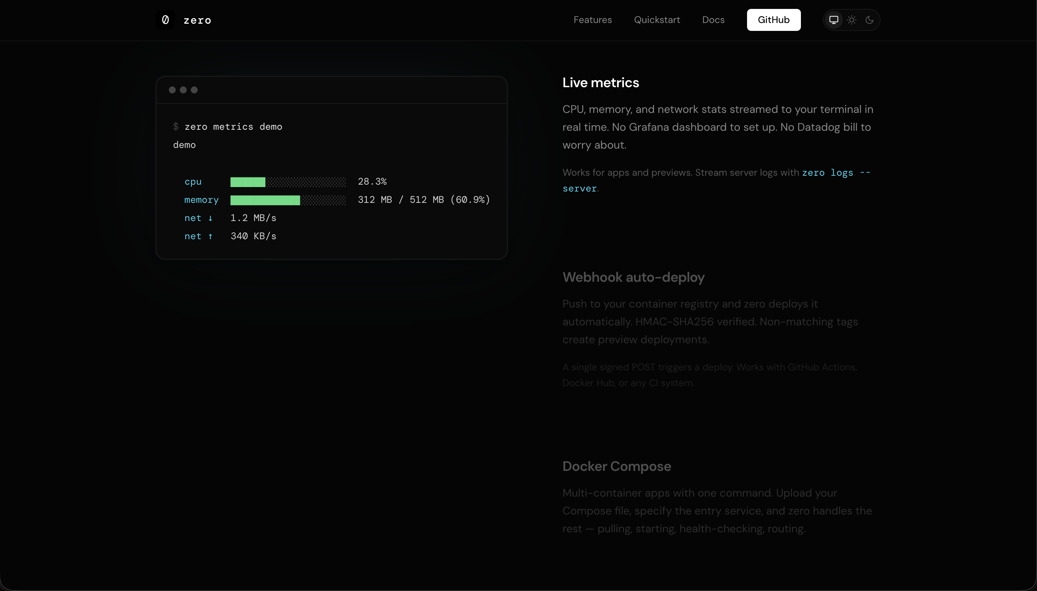Select the system theme monitor icon
This screenshot has width=1037, height=591.
(x=833, y=20)
